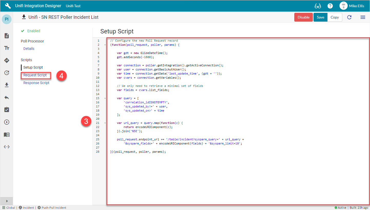Switch to the Response Script tab

coord(36,83)
